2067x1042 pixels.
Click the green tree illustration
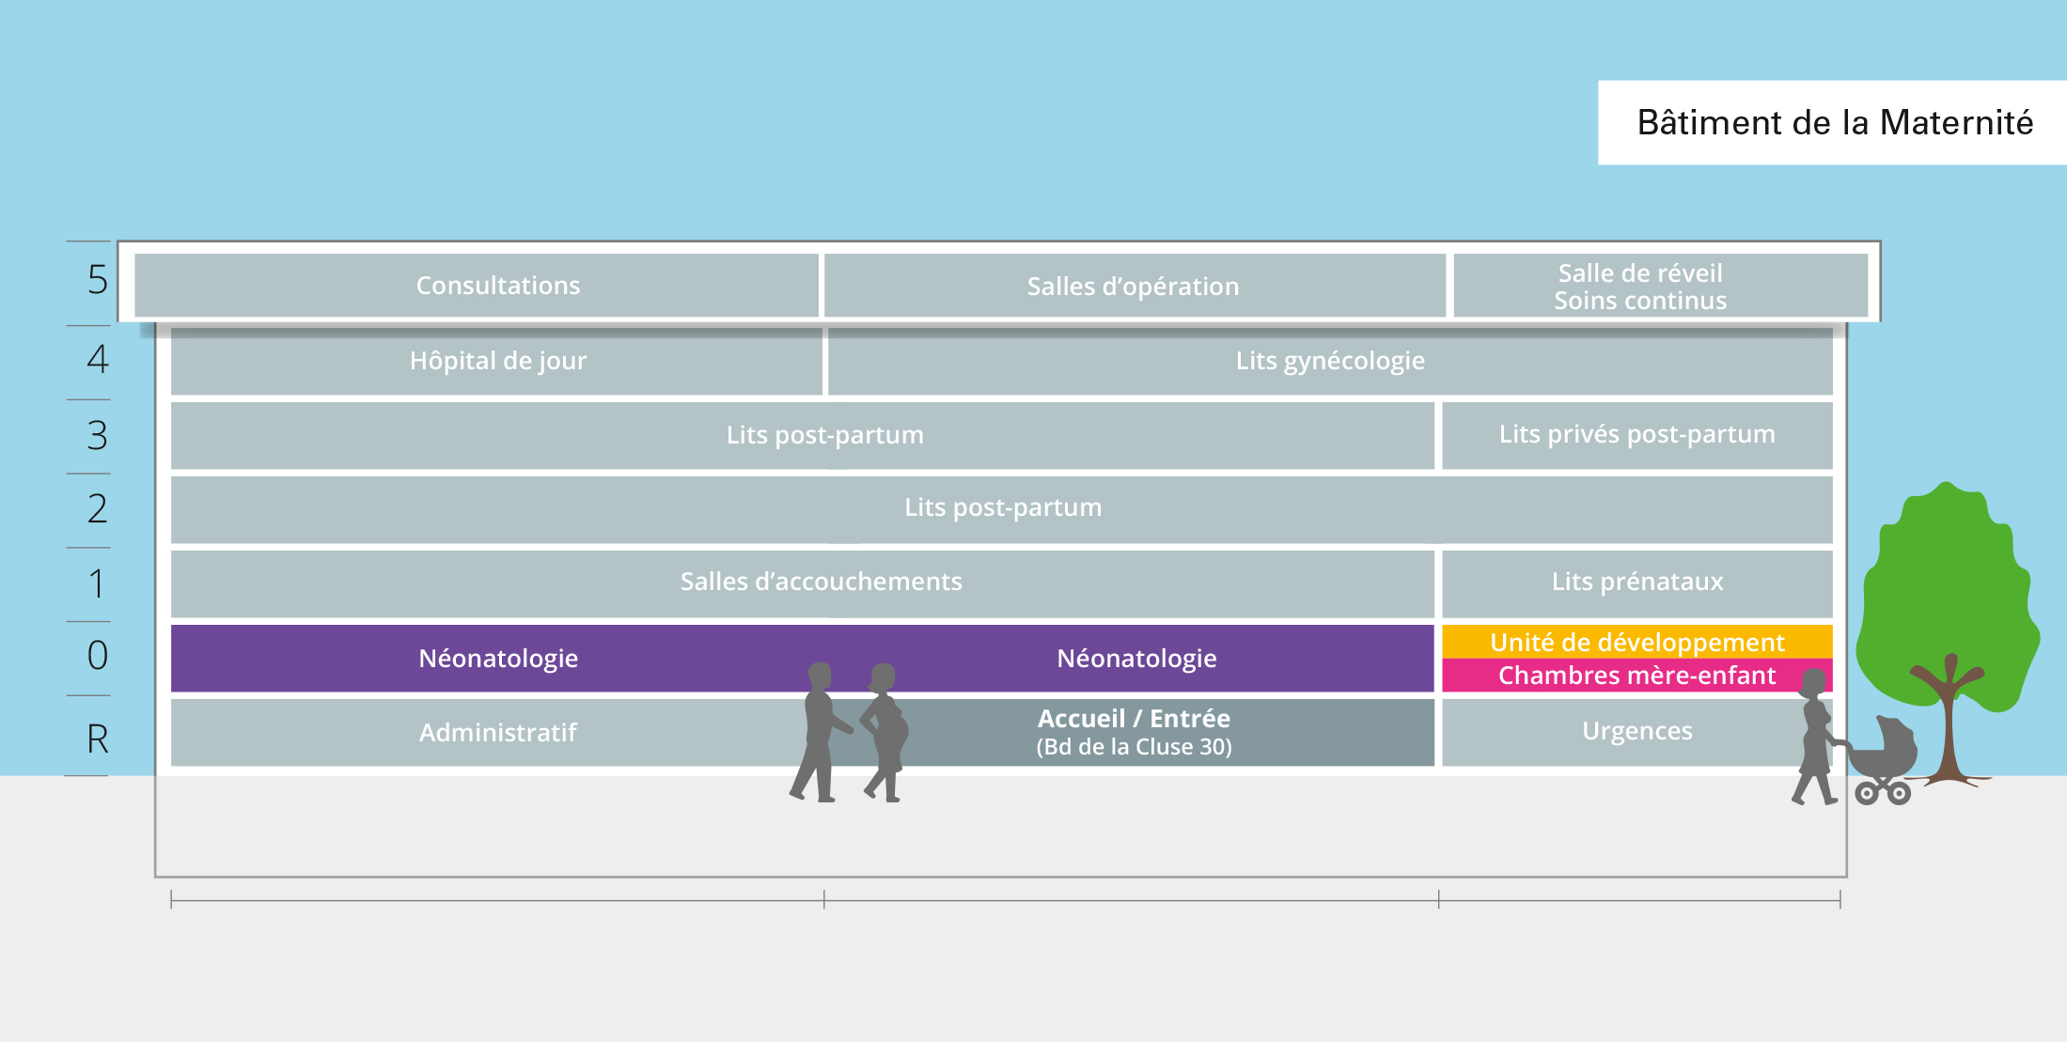pos(1950,633)
